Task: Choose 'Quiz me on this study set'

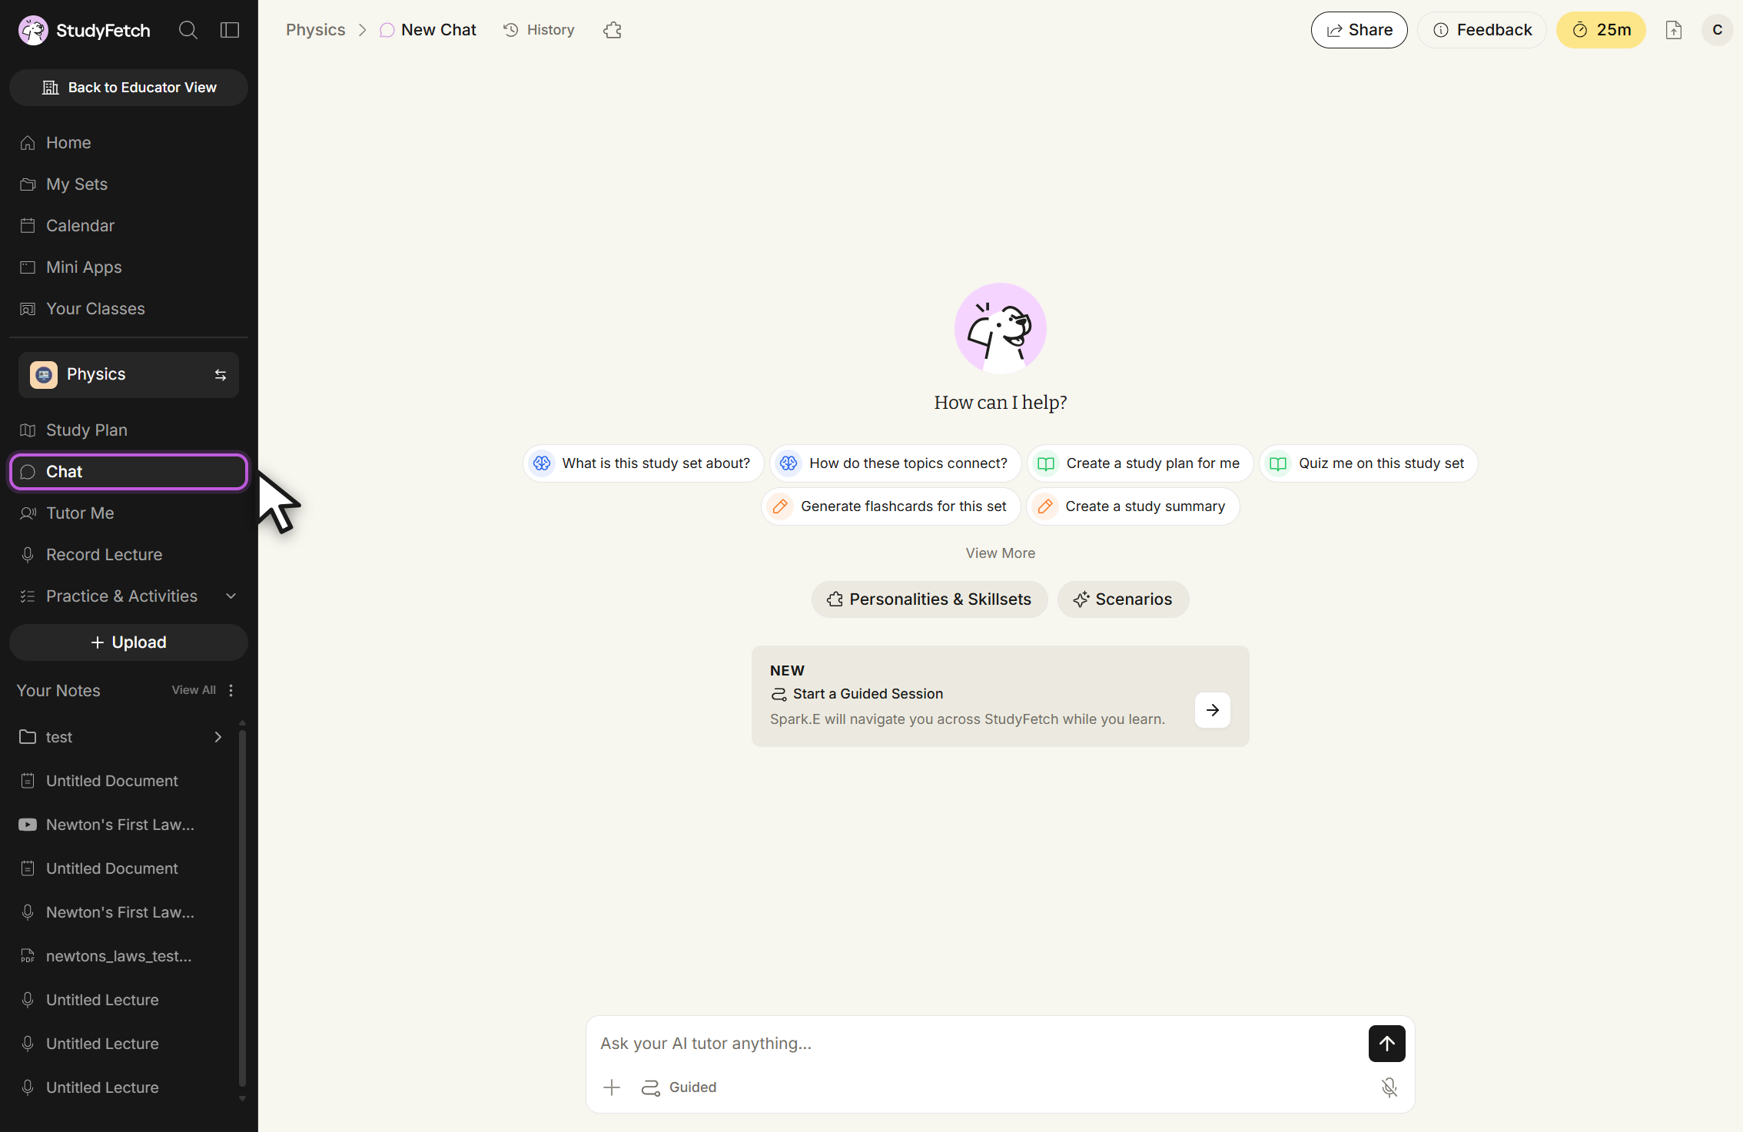Action: (1369, 463)
